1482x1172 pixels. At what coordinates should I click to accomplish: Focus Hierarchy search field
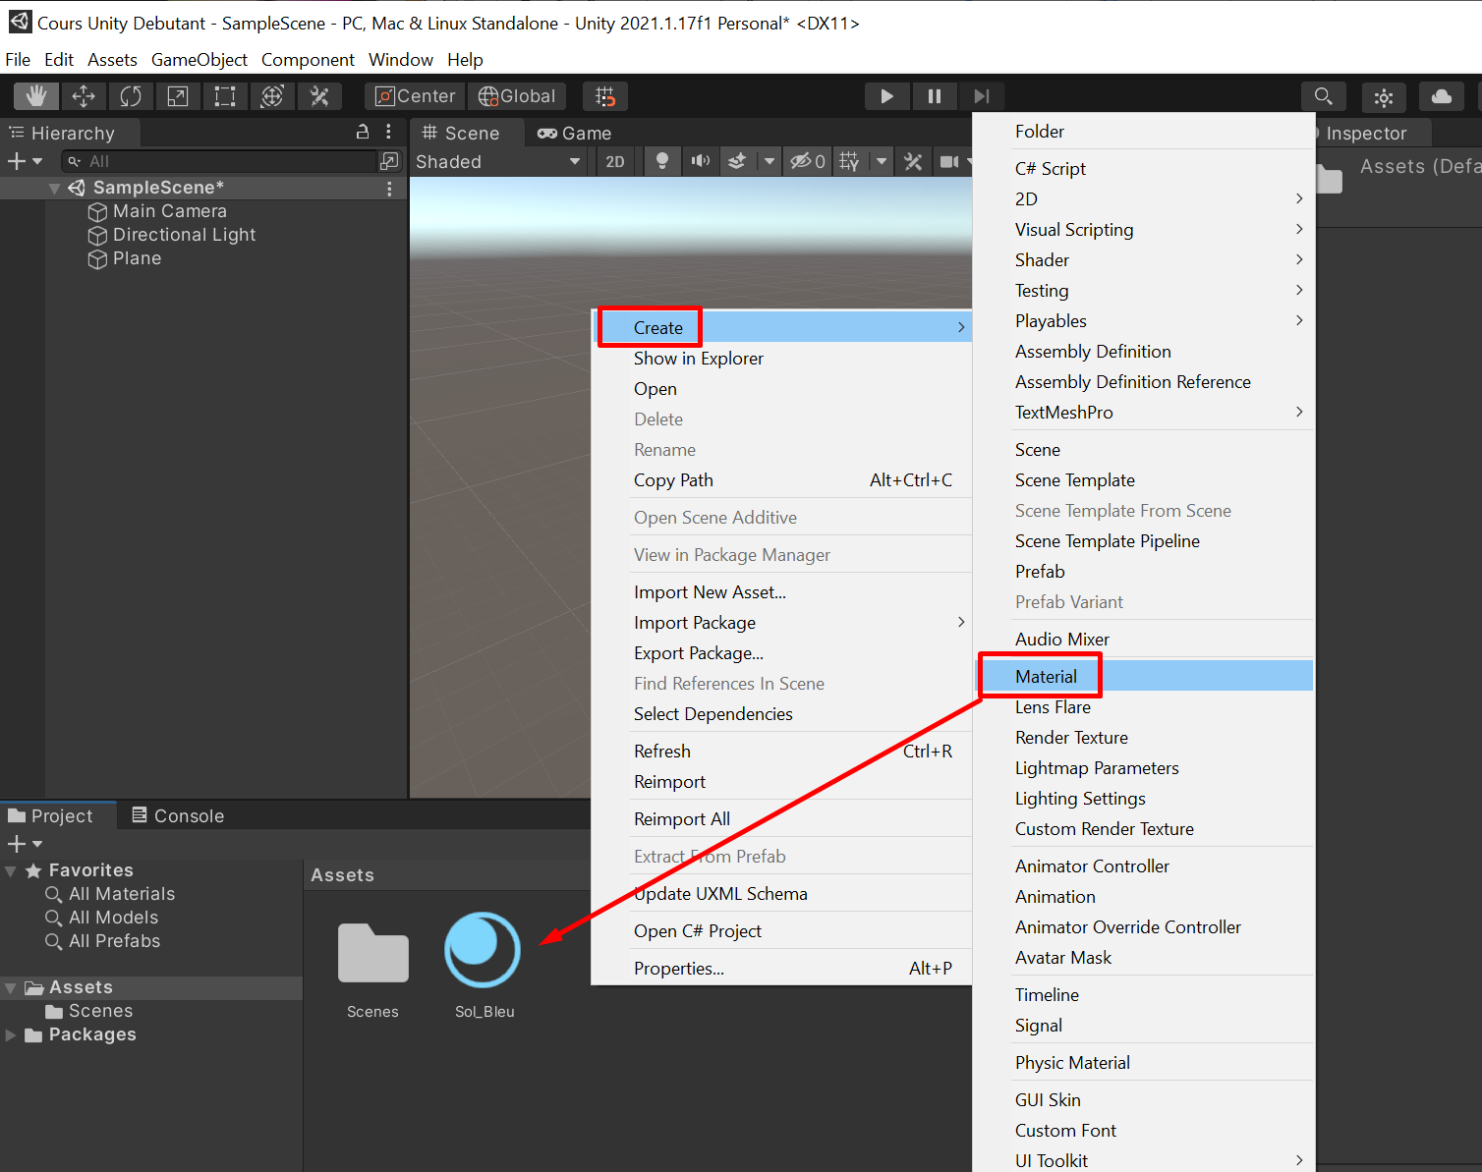(x=221, y=161)
